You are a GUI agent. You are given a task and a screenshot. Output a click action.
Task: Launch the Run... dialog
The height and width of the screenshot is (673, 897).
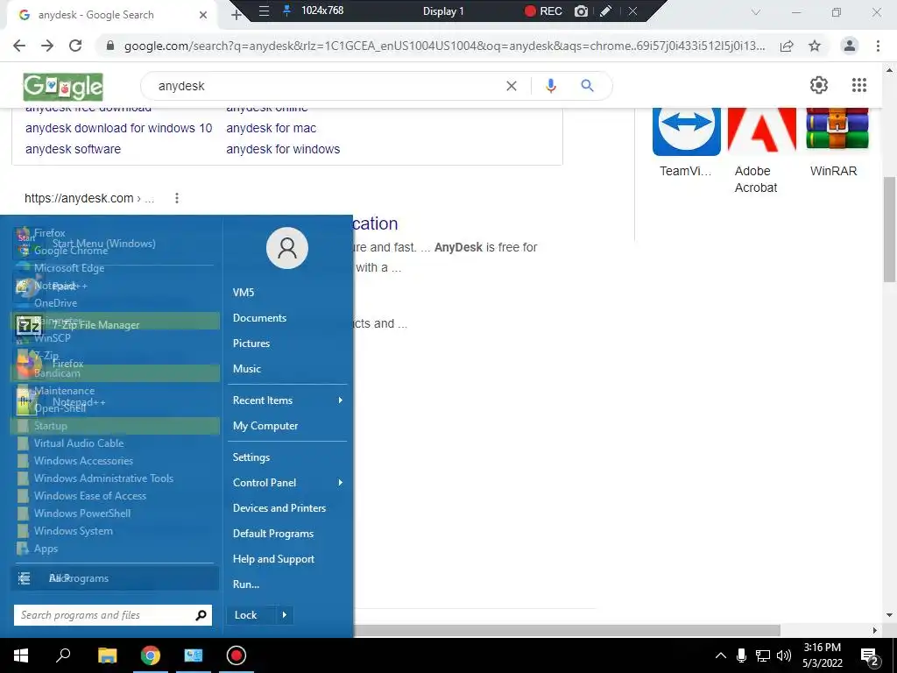coord(246,584)
